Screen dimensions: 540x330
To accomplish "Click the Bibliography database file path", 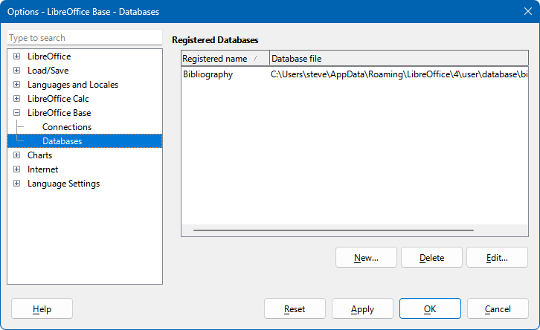I will coord(399,74).
